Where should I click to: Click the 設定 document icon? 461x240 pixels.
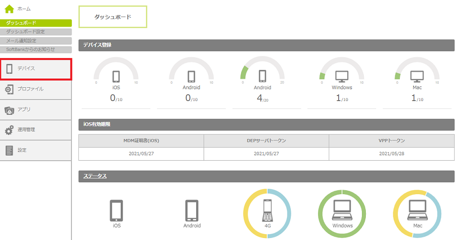tap(9, 150)
